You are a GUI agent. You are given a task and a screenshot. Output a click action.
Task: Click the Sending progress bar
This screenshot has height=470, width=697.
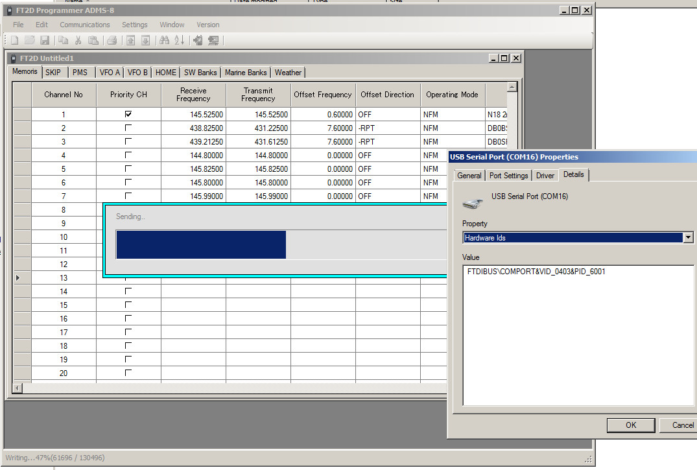(281, 244)
